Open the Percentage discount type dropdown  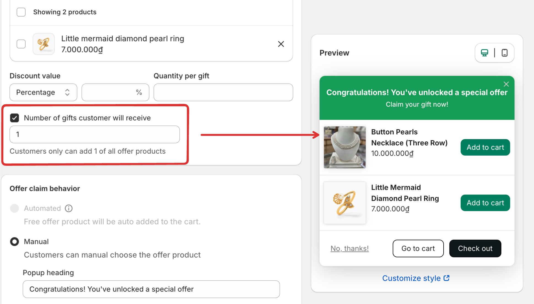coord(43,92)
